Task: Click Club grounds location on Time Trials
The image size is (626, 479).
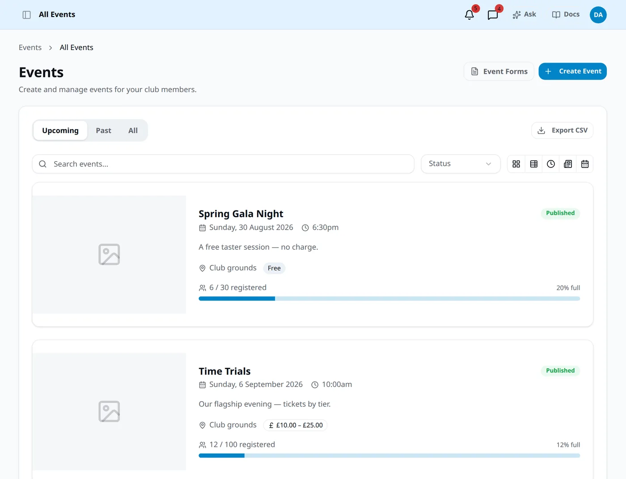Action: pos(233,425)
